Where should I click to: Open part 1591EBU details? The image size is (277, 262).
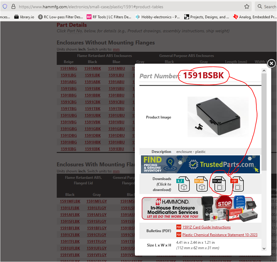coord(117,149)
